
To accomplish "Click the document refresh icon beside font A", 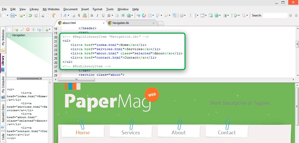I will tap(73, 16).
